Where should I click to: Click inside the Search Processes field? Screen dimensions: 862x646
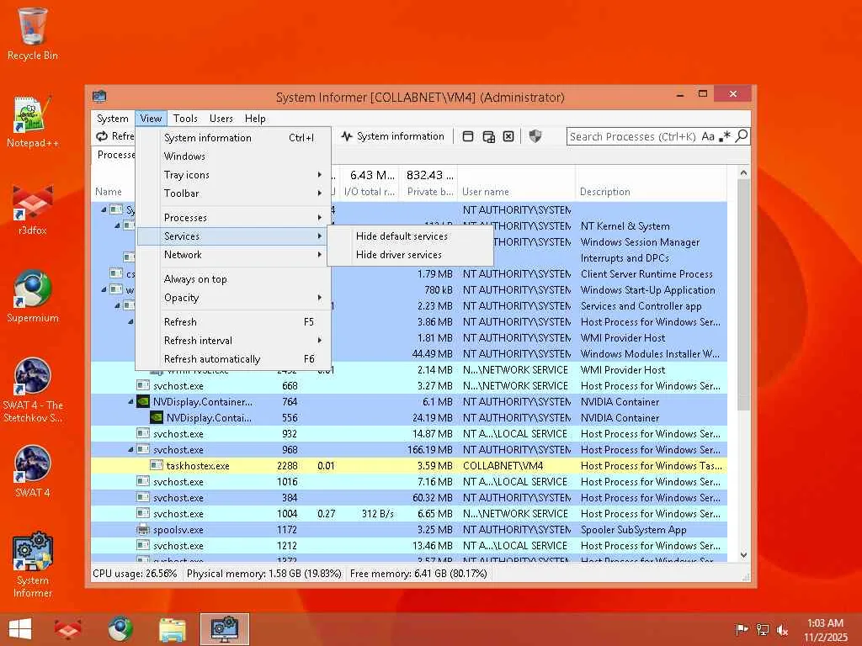coord(633,136)
